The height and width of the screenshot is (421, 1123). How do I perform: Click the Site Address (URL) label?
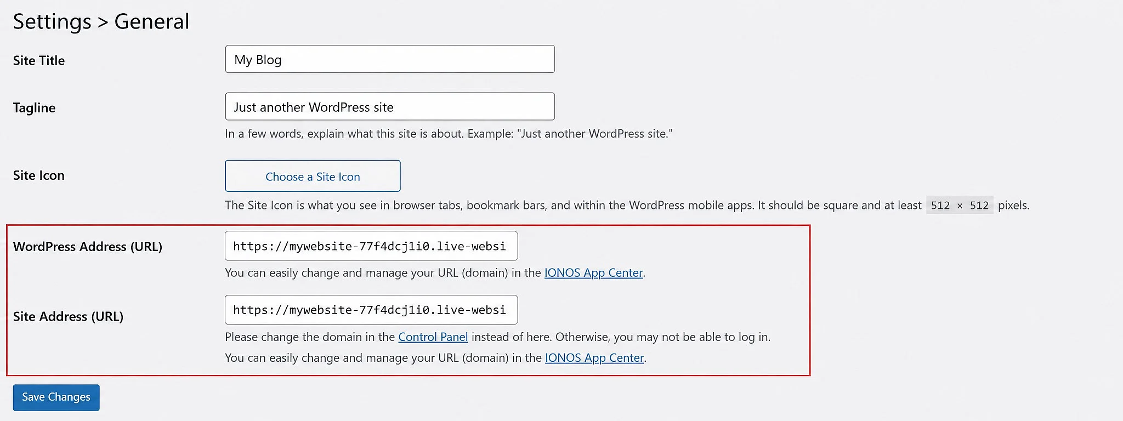(x=68, y=316)
